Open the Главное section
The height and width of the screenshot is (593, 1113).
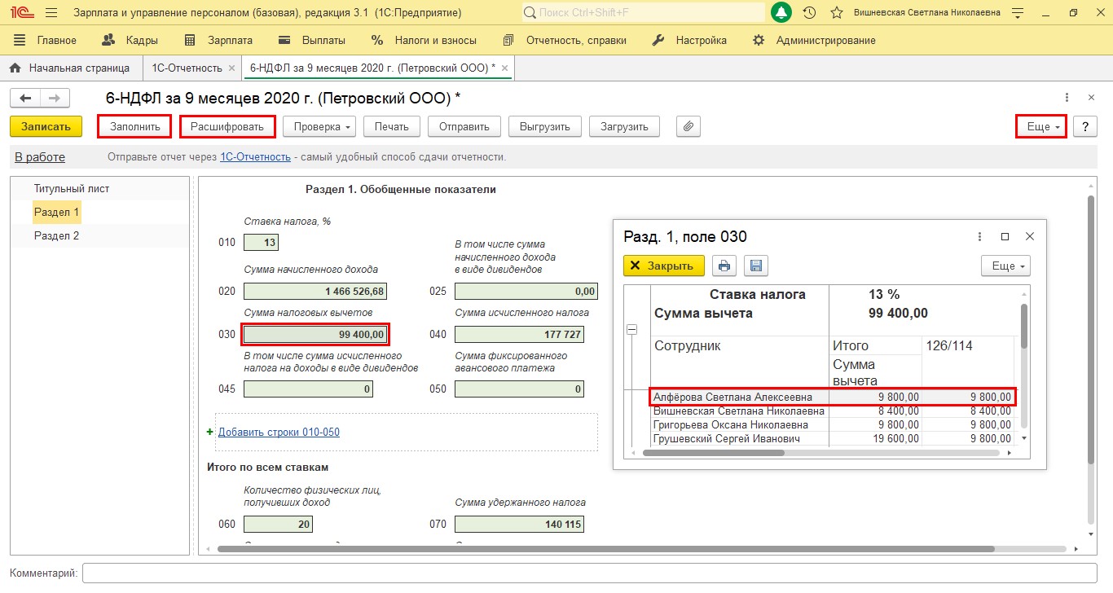click(45, 40)
